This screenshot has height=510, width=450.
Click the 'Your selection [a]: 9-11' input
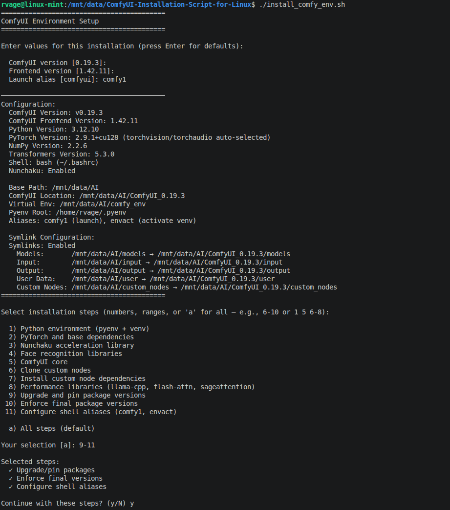coord(48,445)
